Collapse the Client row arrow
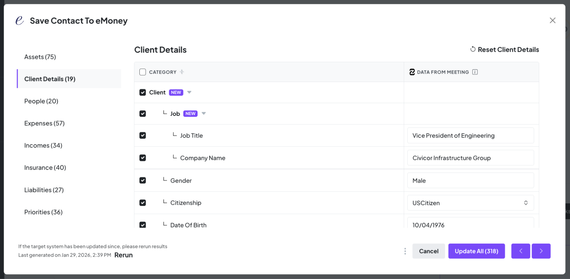570x279 pixels. click(x=189, y=92)
